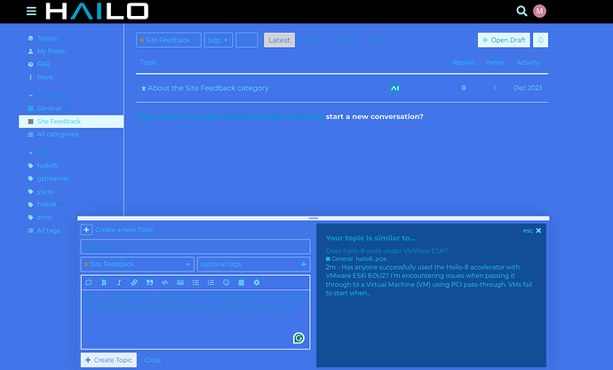The height and width of the screenshot is (370, 613).
Task: Open the emoji picker
Action: pos(226,282)
